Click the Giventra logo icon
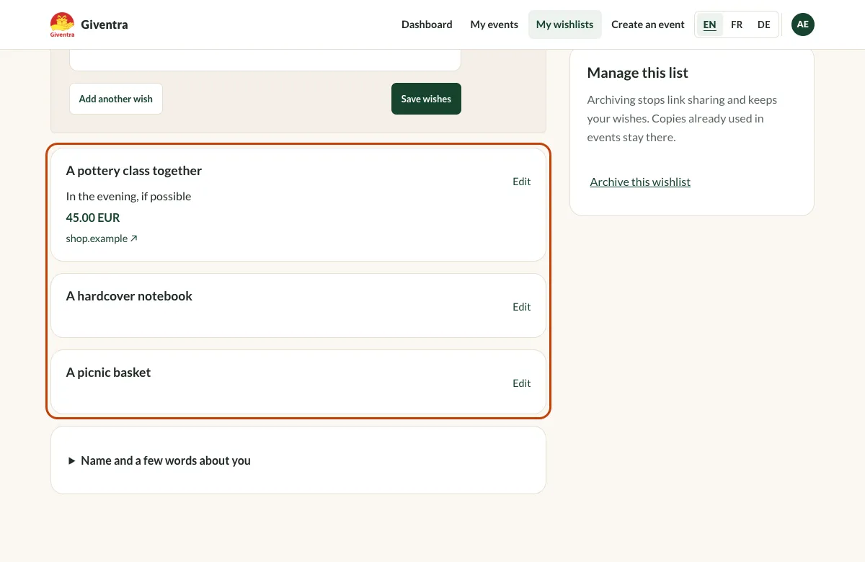The image size is (865, 562). 62,24
